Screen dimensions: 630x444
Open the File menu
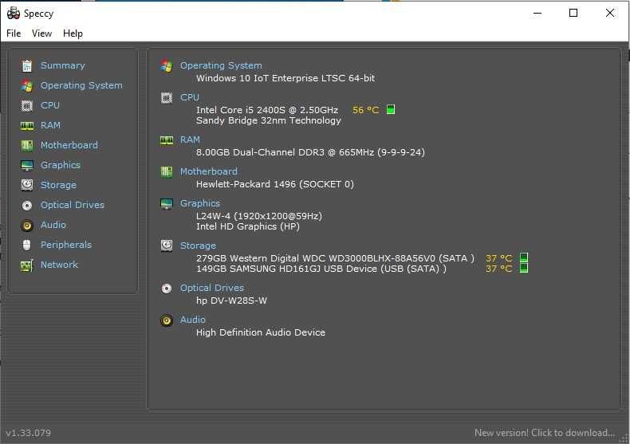[x=14, y=33]
